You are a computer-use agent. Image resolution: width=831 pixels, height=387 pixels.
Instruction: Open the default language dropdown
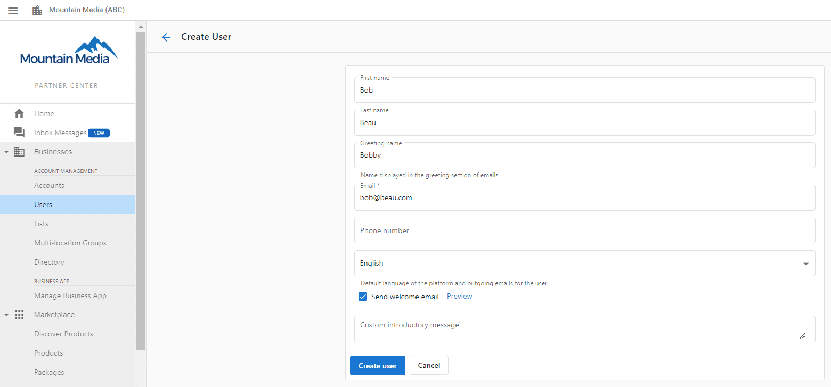(806, 263)
